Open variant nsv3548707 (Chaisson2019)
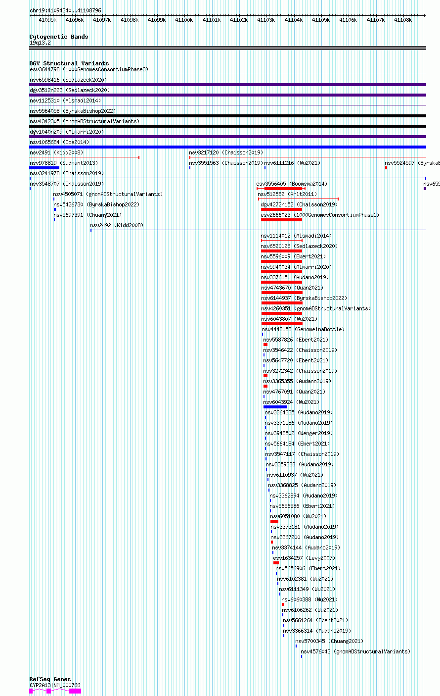This screenshot has height=696, width=440. tap(67, 184)
